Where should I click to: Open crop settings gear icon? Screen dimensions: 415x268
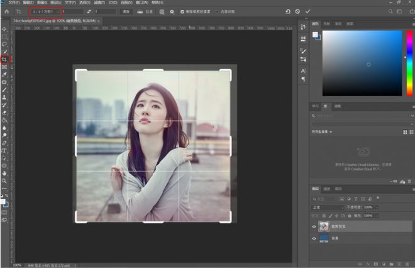click(x=172, y=11)
